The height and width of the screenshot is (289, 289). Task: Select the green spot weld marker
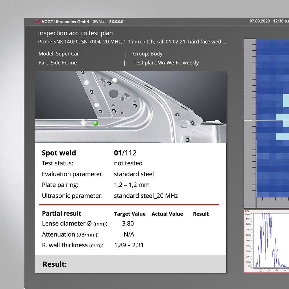pos(96,123)
